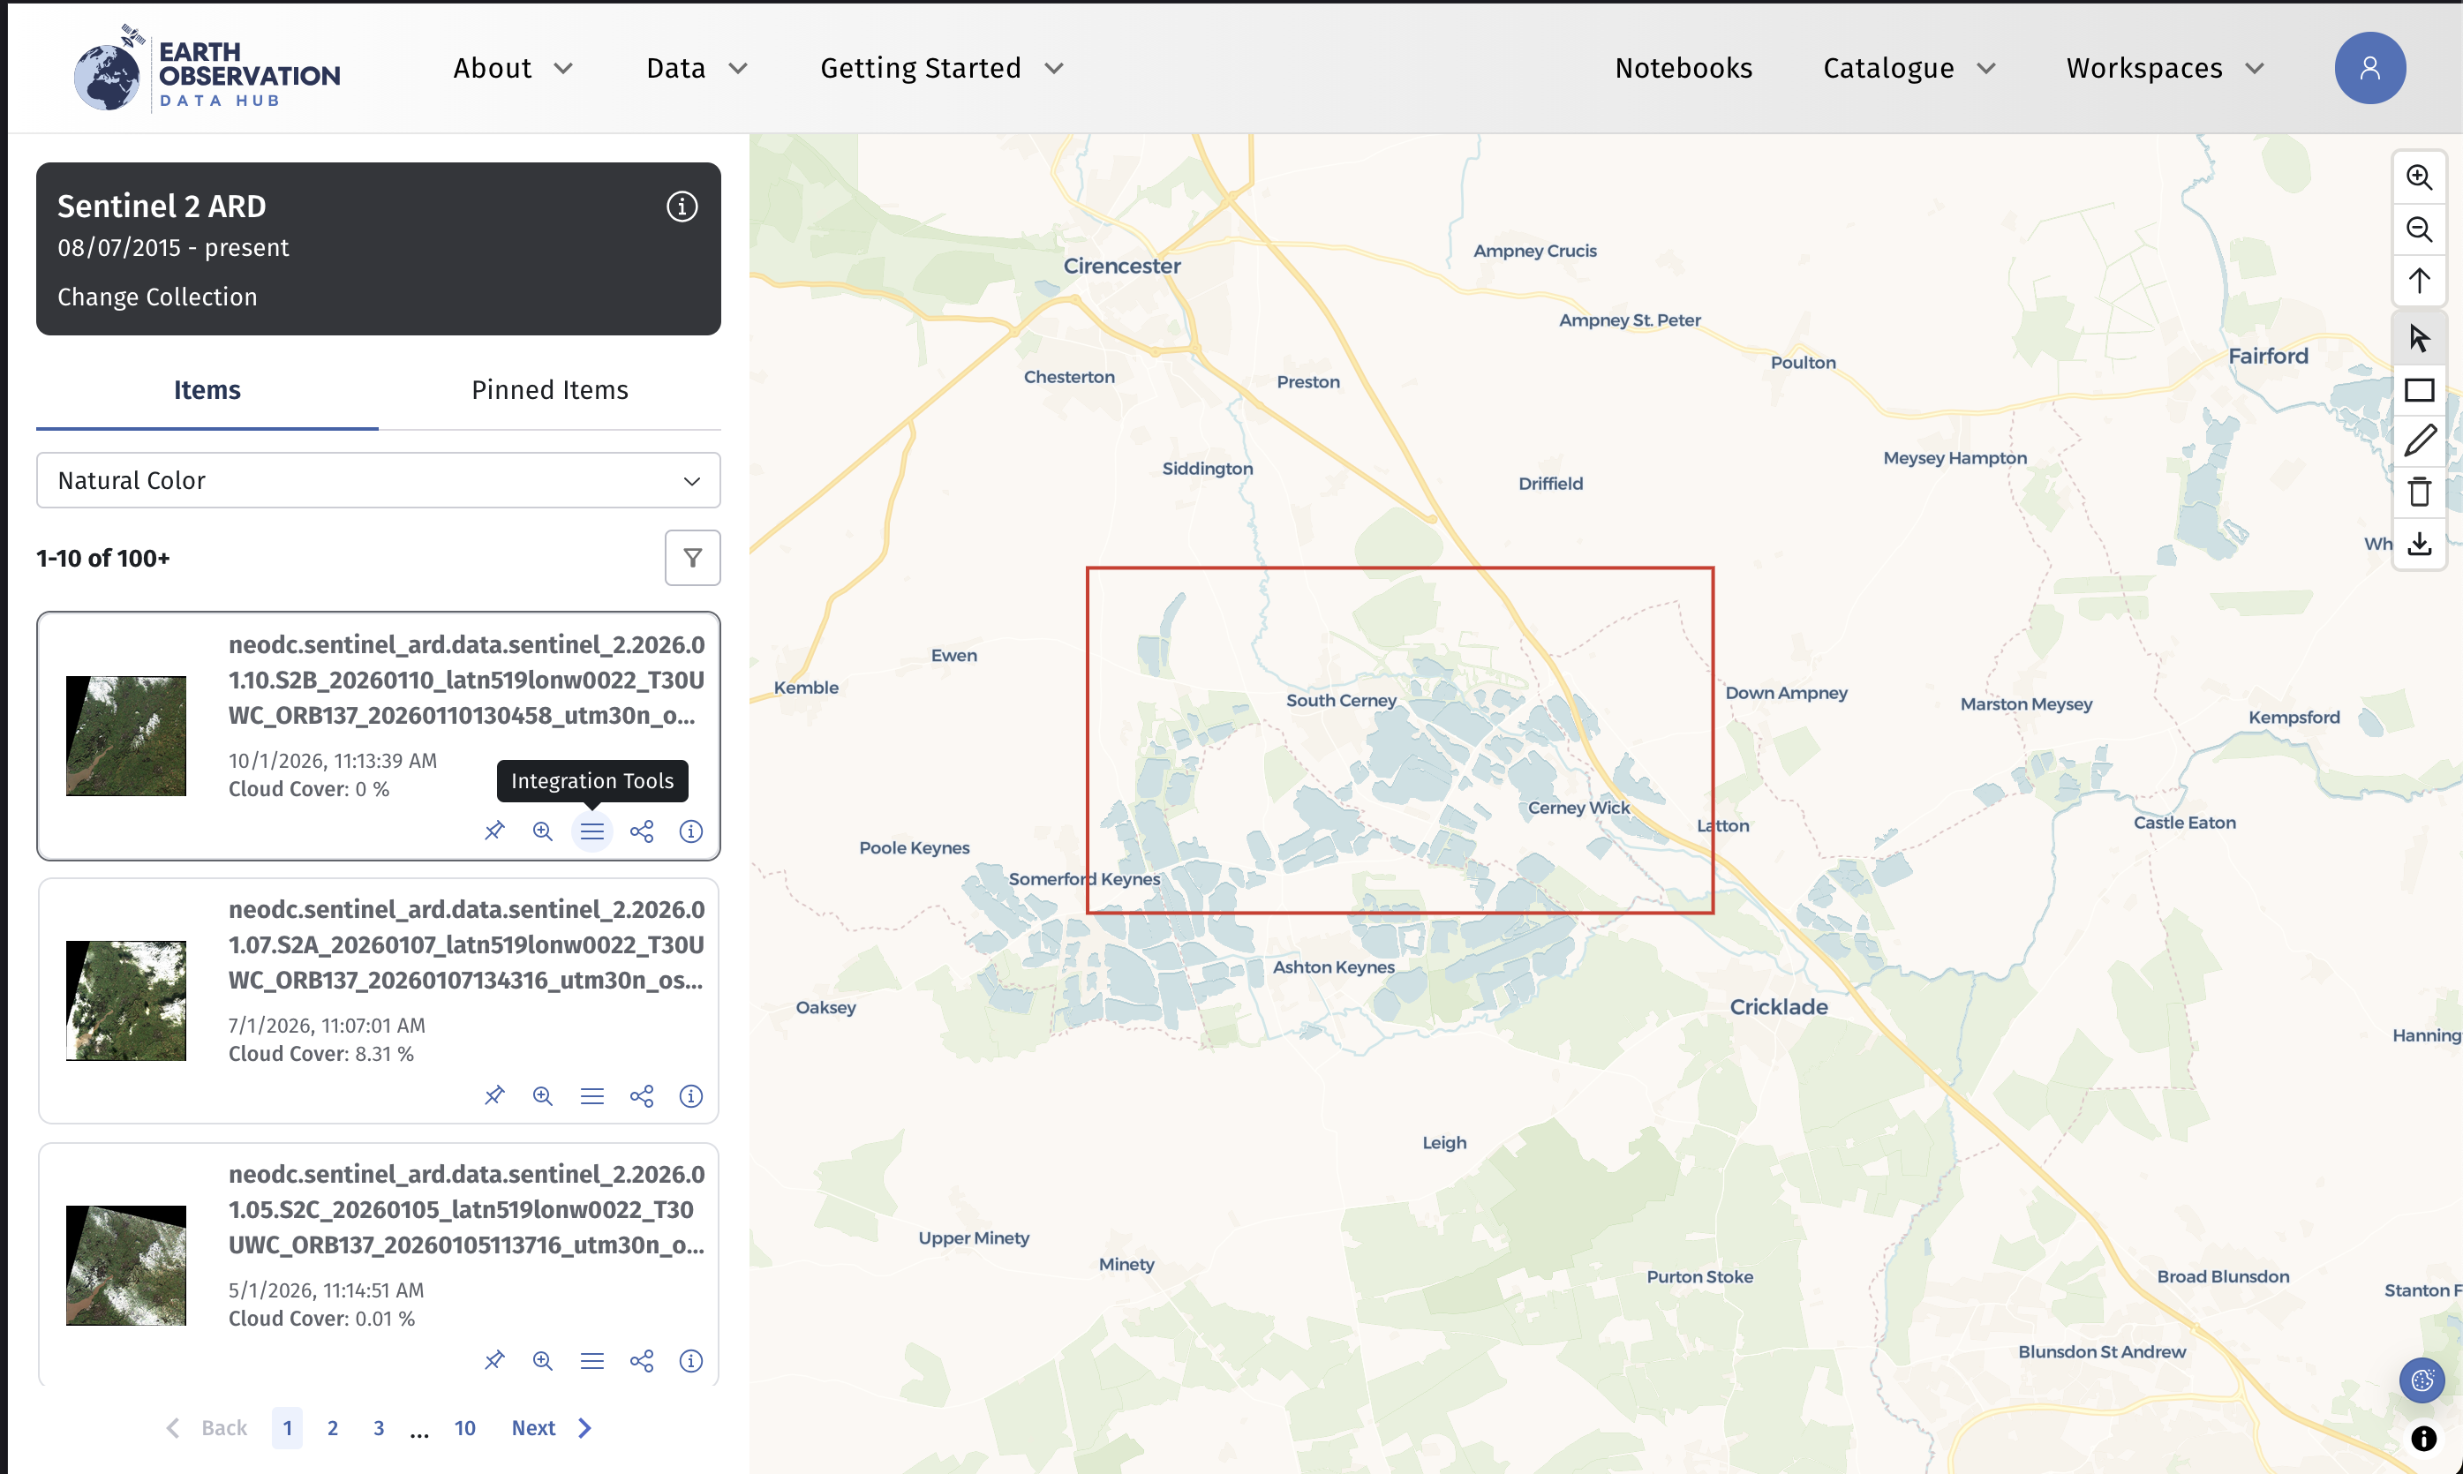Select the rectangle drawing tool

point(2418,389)
